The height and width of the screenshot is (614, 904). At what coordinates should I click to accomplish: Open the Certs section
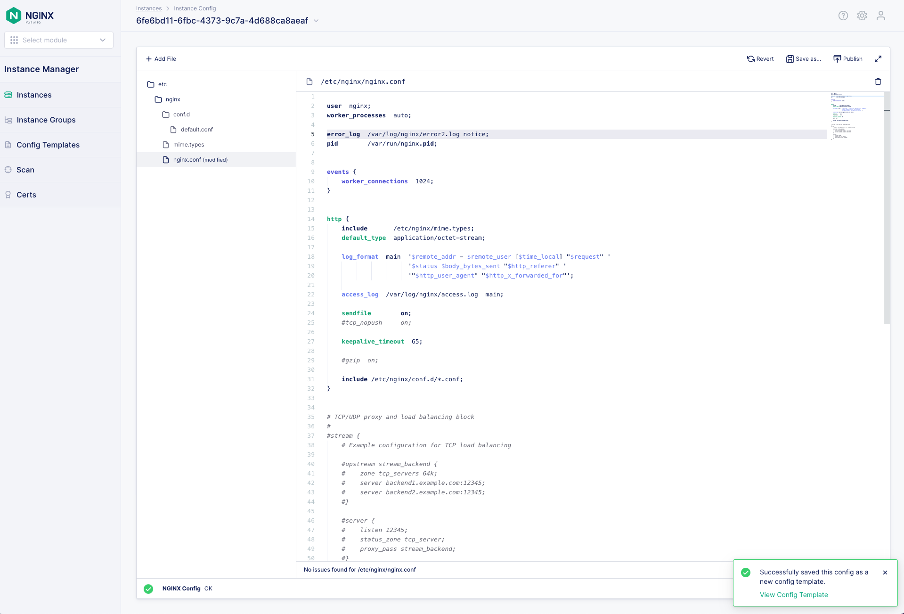(x=60, y=195)
